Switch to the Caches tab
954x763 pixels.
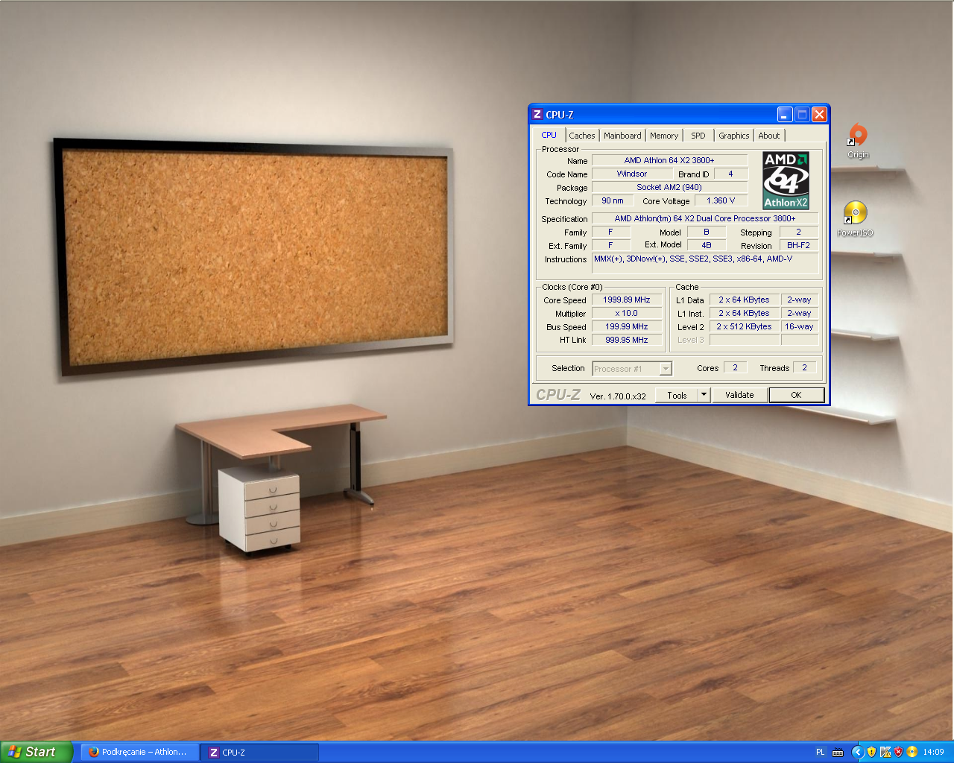581,136
